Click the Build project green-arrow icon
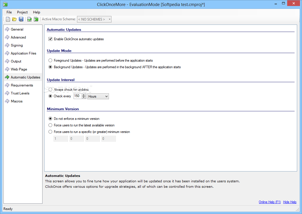 36,19
